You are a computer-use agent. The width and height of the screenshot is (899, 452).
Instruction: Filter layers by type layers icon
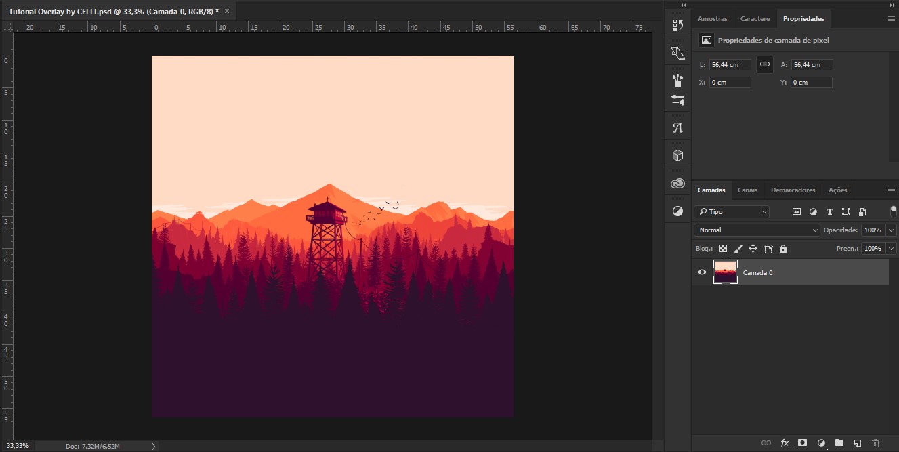pyautogui.click(x=829, y=212)
